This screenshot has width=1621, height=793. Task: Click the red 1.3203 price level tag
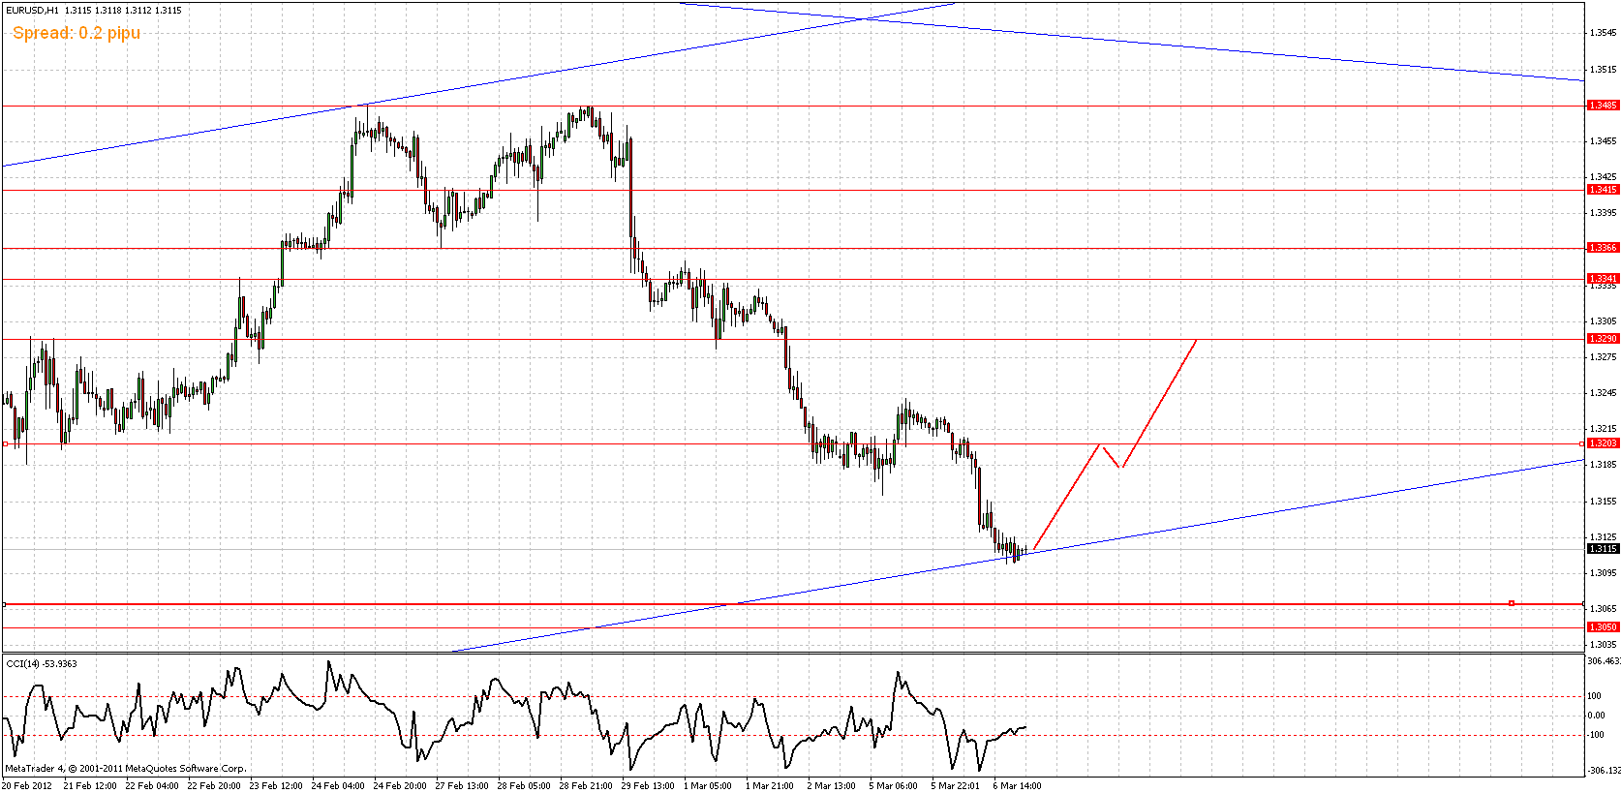click(1603, 443)
